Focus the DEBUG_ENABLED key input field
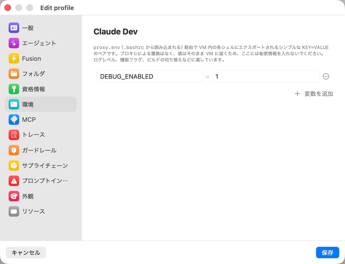The width and height of the screenshot is (345, 264). click(x=150, y=76)
